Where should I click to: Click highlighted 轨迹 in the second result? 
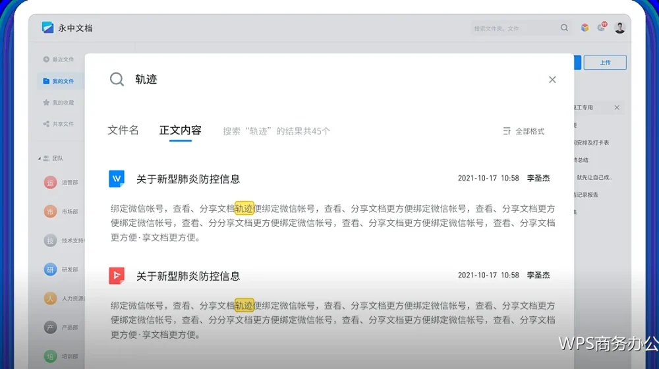click(x=244, y=306)
